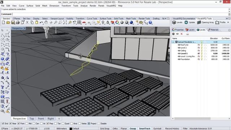Click the light bulb Hide objects icon
Image resolution: width=231 pixels, height=130 pixels.
click(x=103, y=22)
